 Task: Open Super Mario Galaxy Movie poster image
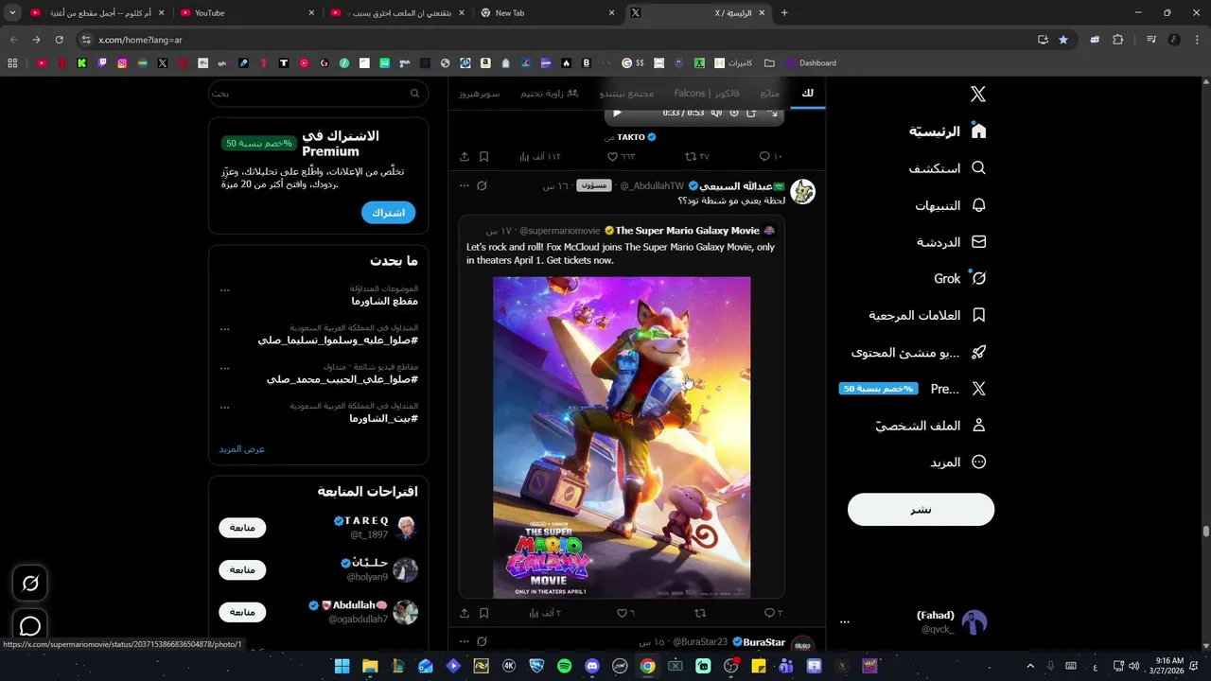622,437
